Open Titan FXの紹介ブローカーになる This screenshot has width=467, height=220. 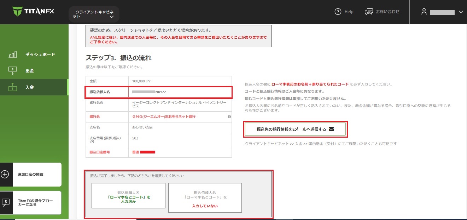30,202
